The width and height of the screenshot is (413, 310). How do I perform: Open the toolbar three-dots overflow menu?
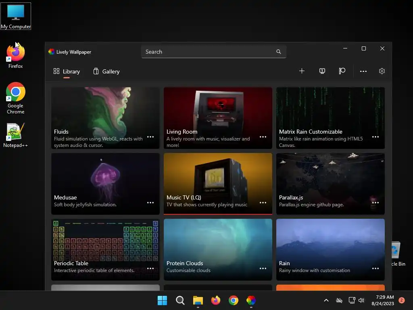pos(363,71)
